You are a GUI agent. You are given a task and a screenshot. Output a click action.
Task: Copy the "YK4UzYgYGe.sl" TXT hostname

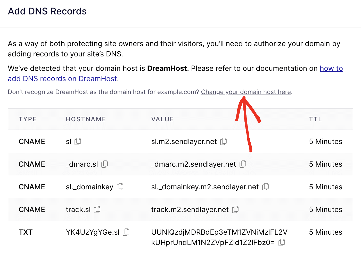click(x=126, y=232)
